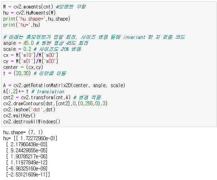Viewport: 217px width, 180px height.
Task: Click the line starting 'cx = M['m10']'
Action: (31, 55)
